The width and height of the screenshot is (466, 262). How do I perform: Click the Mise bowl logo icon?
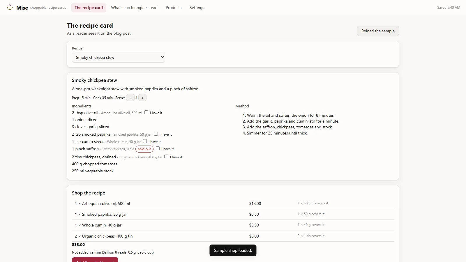(x=10, y=8)
